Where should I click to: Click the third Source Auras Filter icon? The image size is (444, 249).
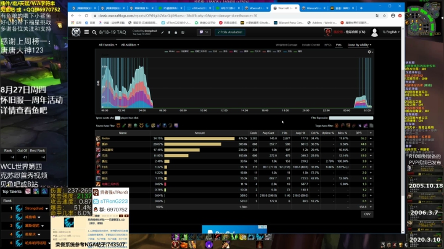pos(130,126)
